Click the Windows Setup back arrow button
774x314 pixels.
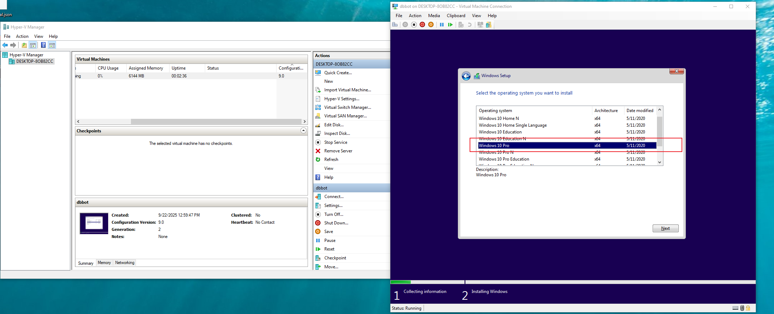point(466,76)
